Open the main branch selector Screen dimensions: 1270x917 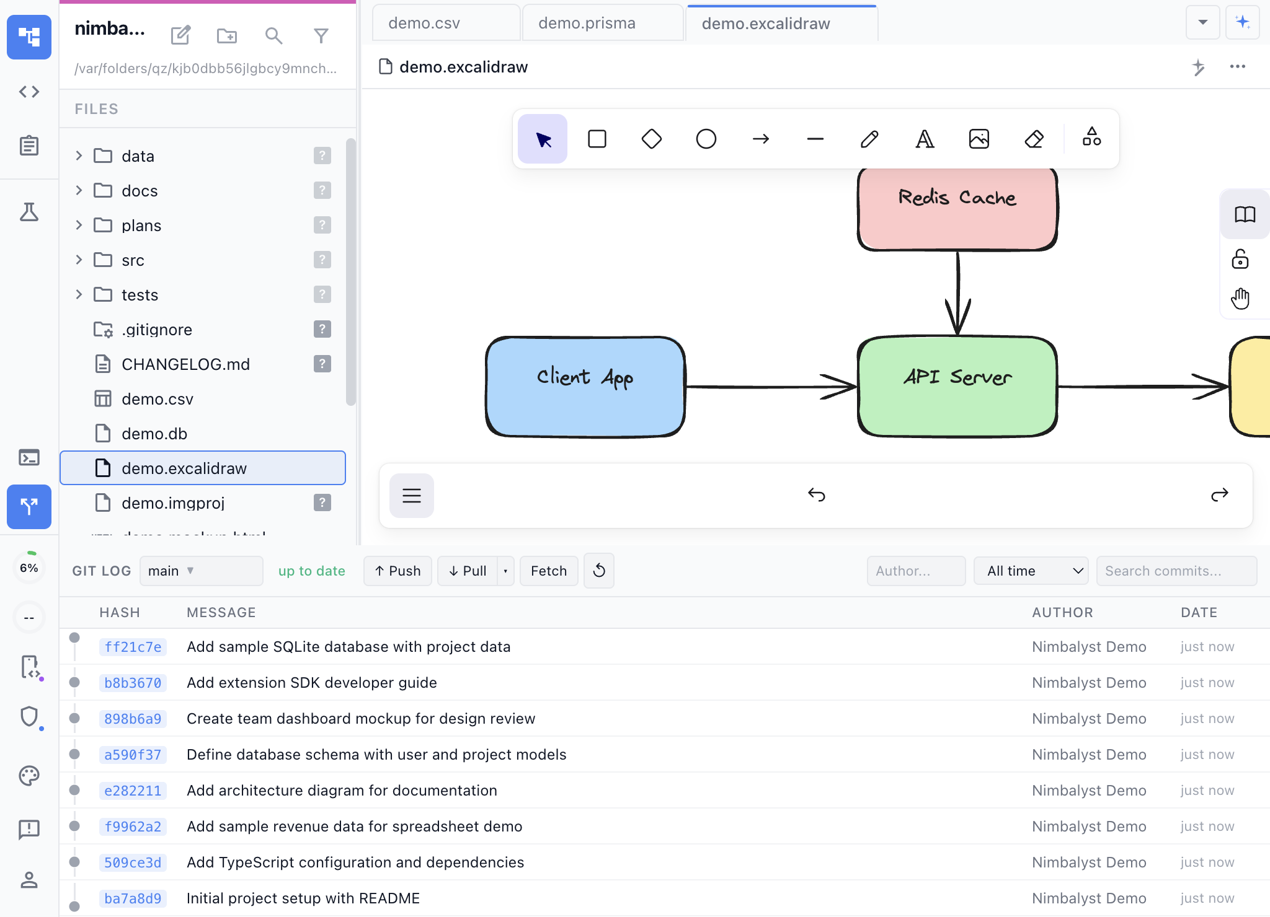coord(201,570)
